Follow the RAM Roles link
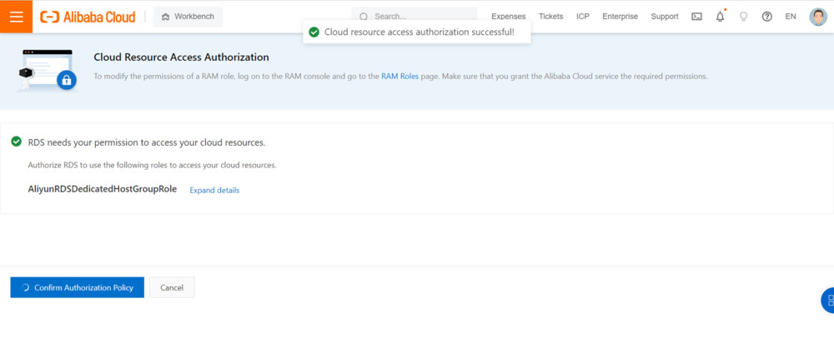Image resolution: width=834 pixels, height=363 pixels. click(399, 76)
